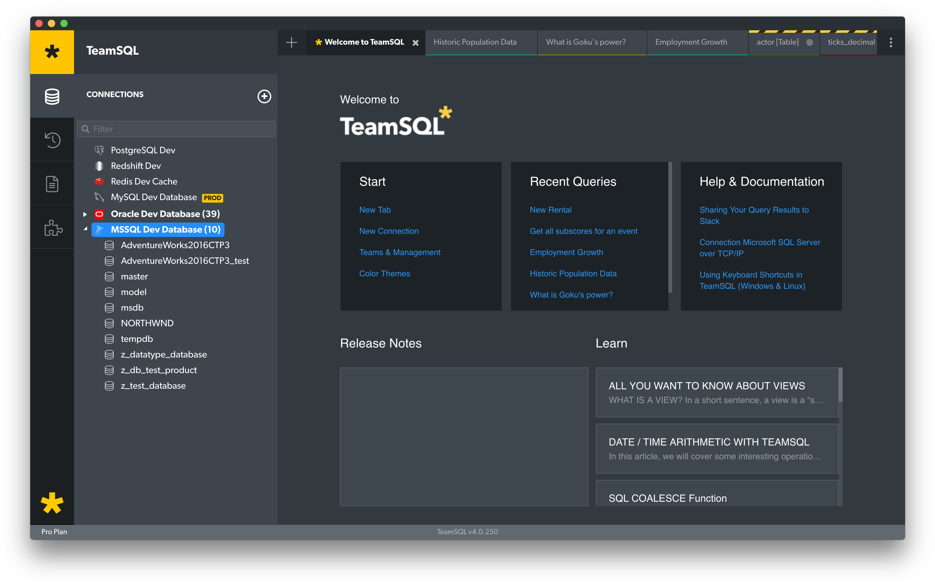This screenshot has height=586, width=935.
Task: Open Employment Growth in Recent Queries
Action: point(566,252)
